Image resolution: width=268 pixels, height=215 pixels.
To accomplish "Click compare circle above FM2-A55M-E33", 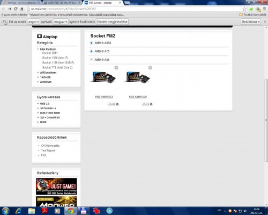I will coord(116,68).
